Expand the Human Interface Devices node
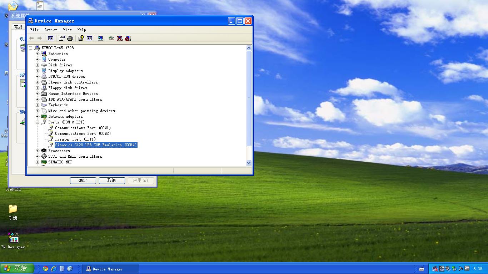 pyautogui.click(x=37, y=93)
